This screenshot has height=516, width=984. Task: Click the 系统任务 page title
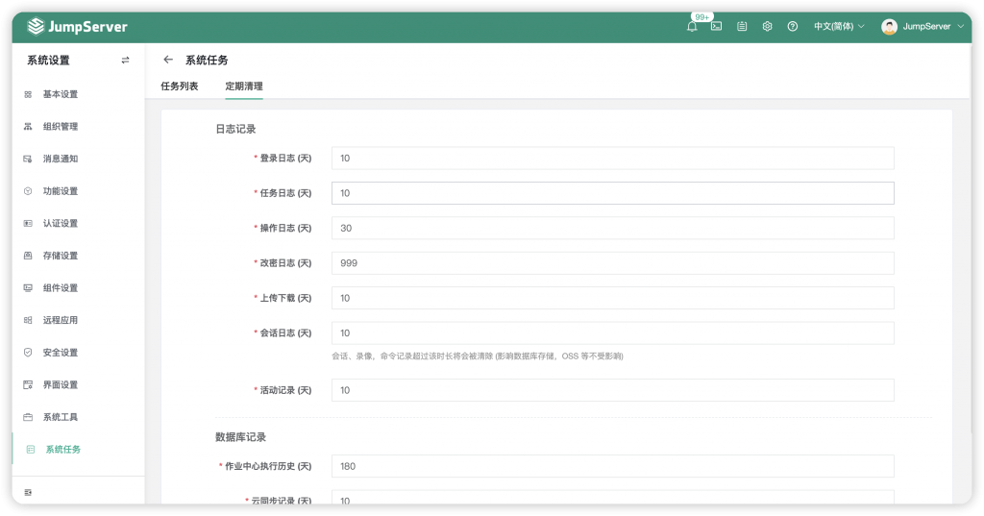[x=207, y=61]
